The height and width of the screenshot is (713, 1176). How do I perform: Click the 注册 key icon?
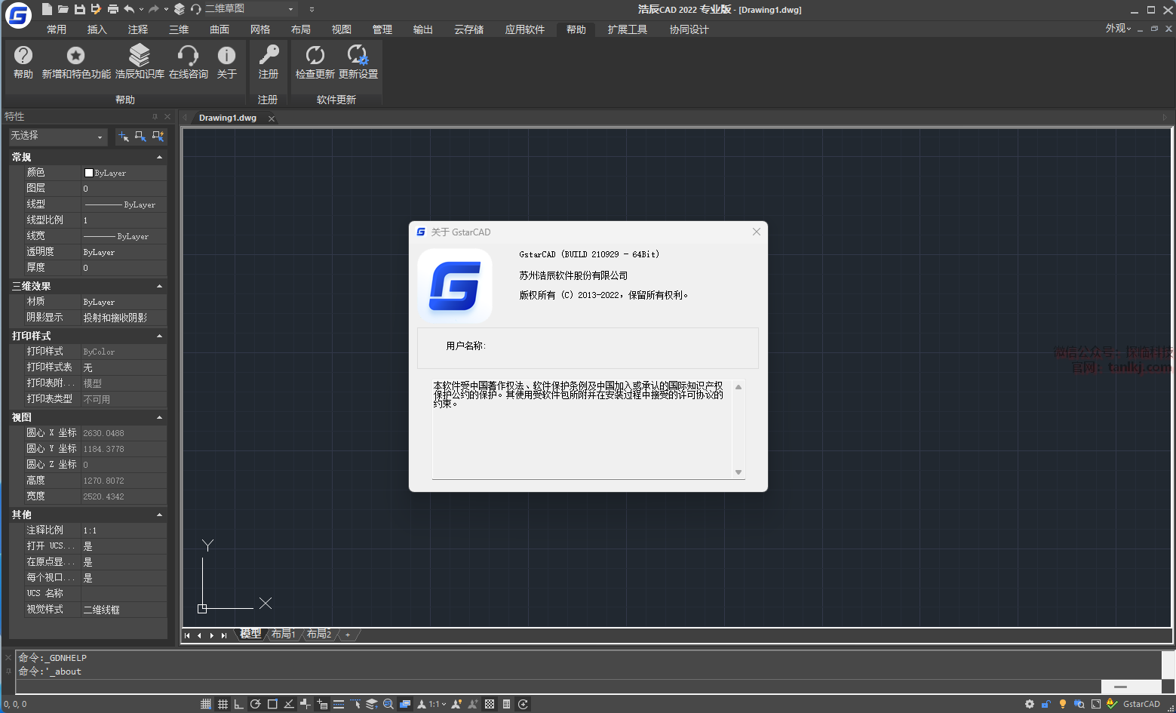click(x=269, y=56)
